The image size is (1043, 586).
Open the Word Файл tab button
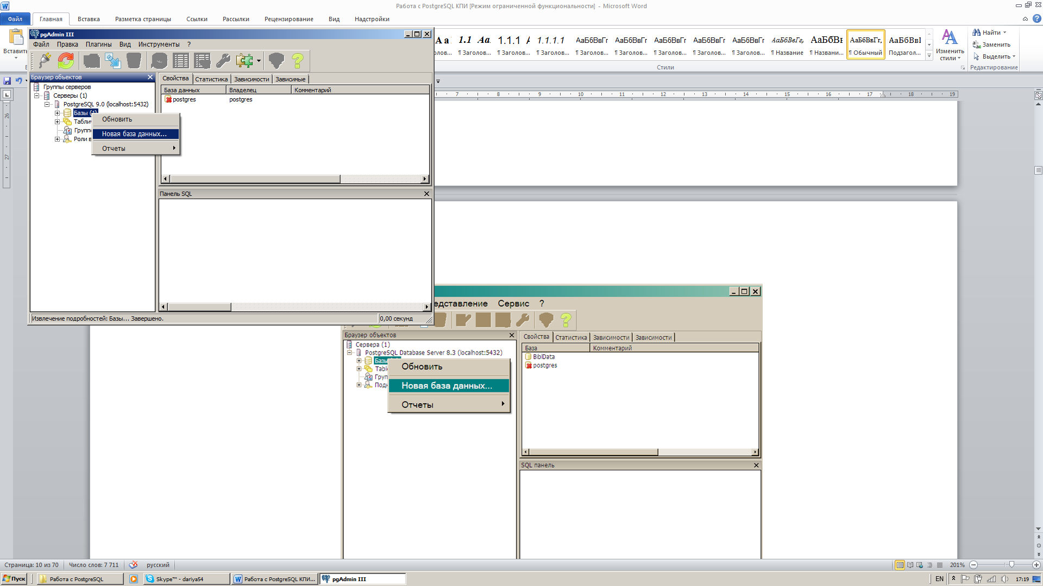15,19
